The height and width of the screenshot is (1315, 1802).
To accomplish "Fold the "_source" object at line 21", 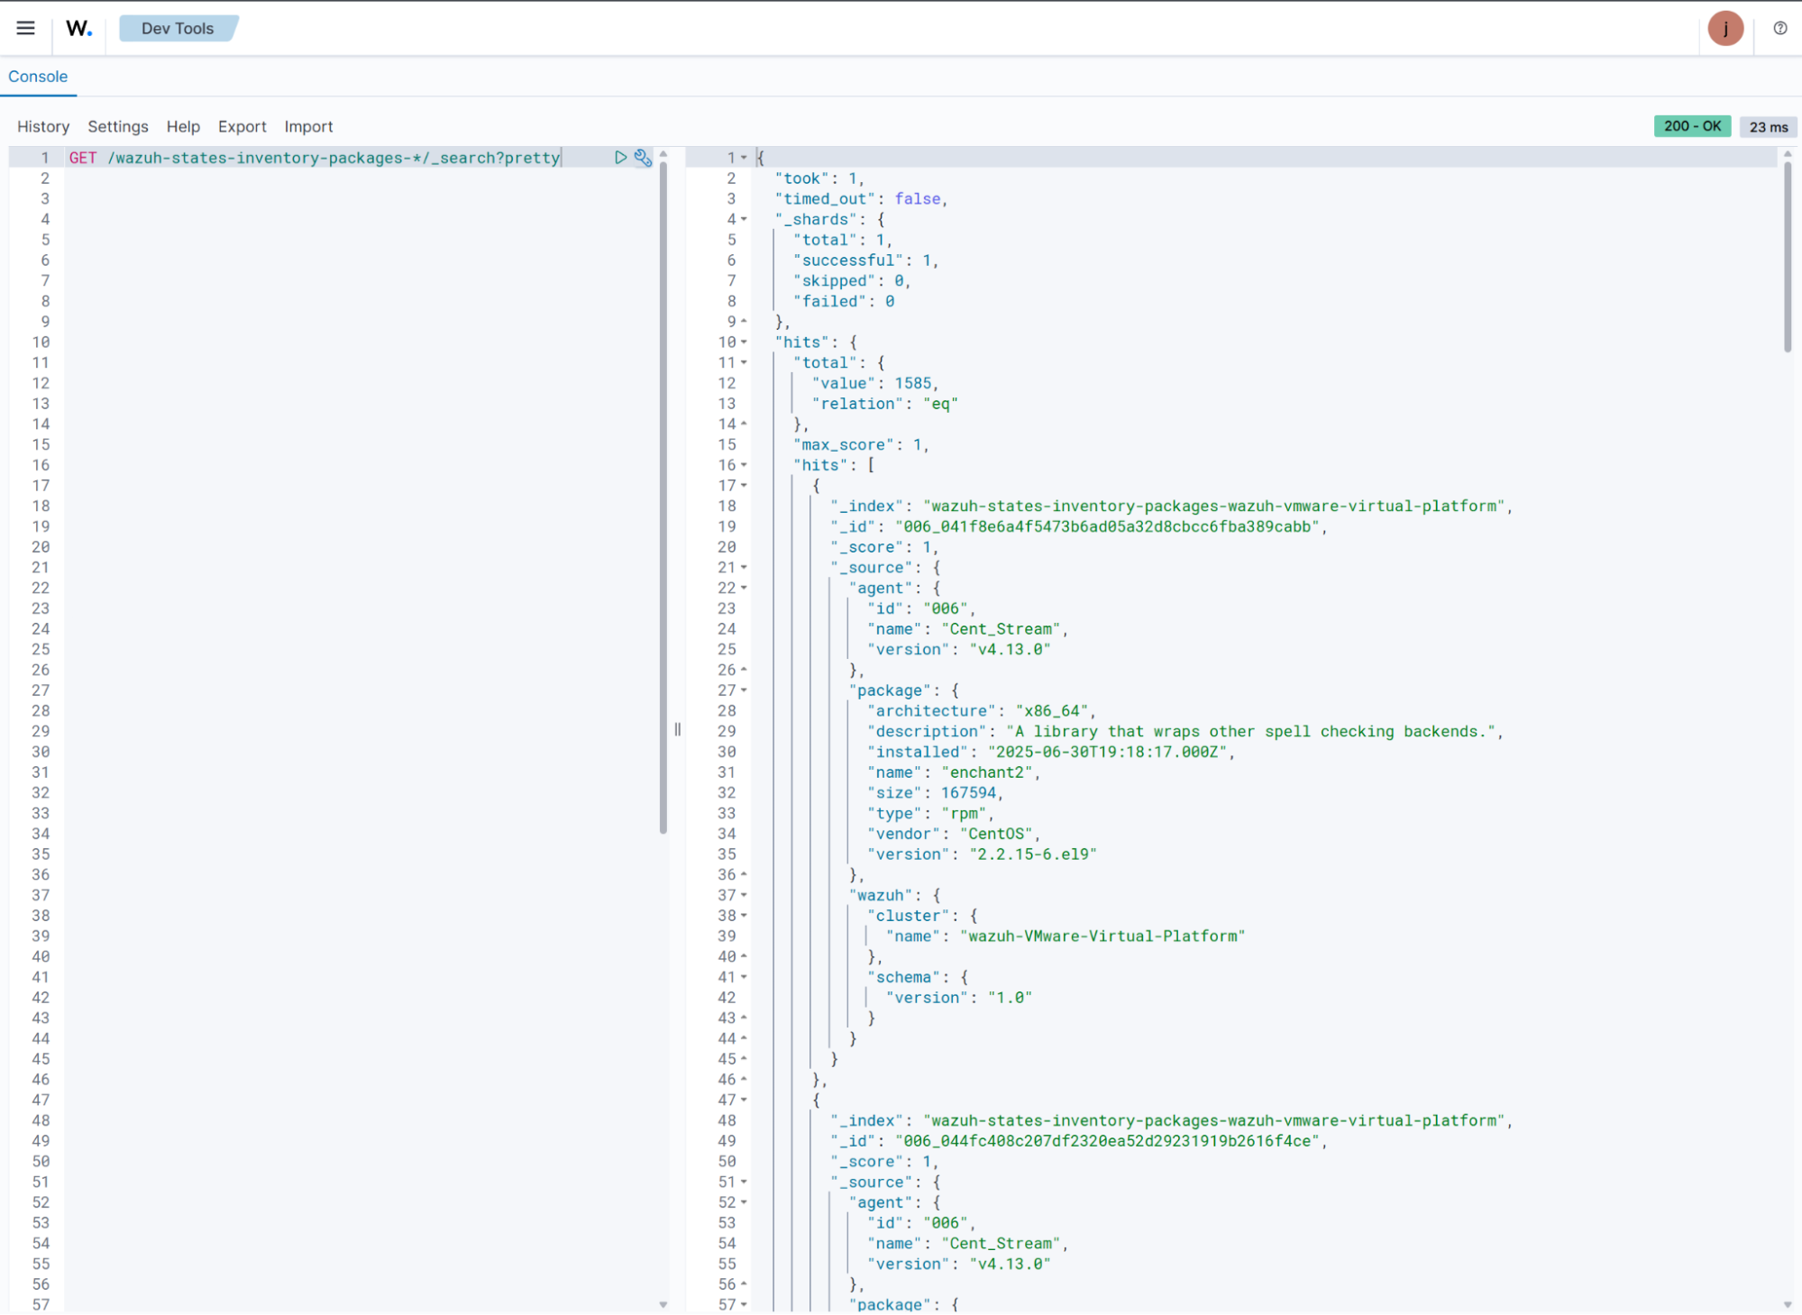I will click(745, 568).
